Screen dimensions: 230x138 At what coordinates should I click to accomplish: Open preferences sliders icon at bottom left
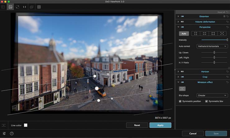4,133
